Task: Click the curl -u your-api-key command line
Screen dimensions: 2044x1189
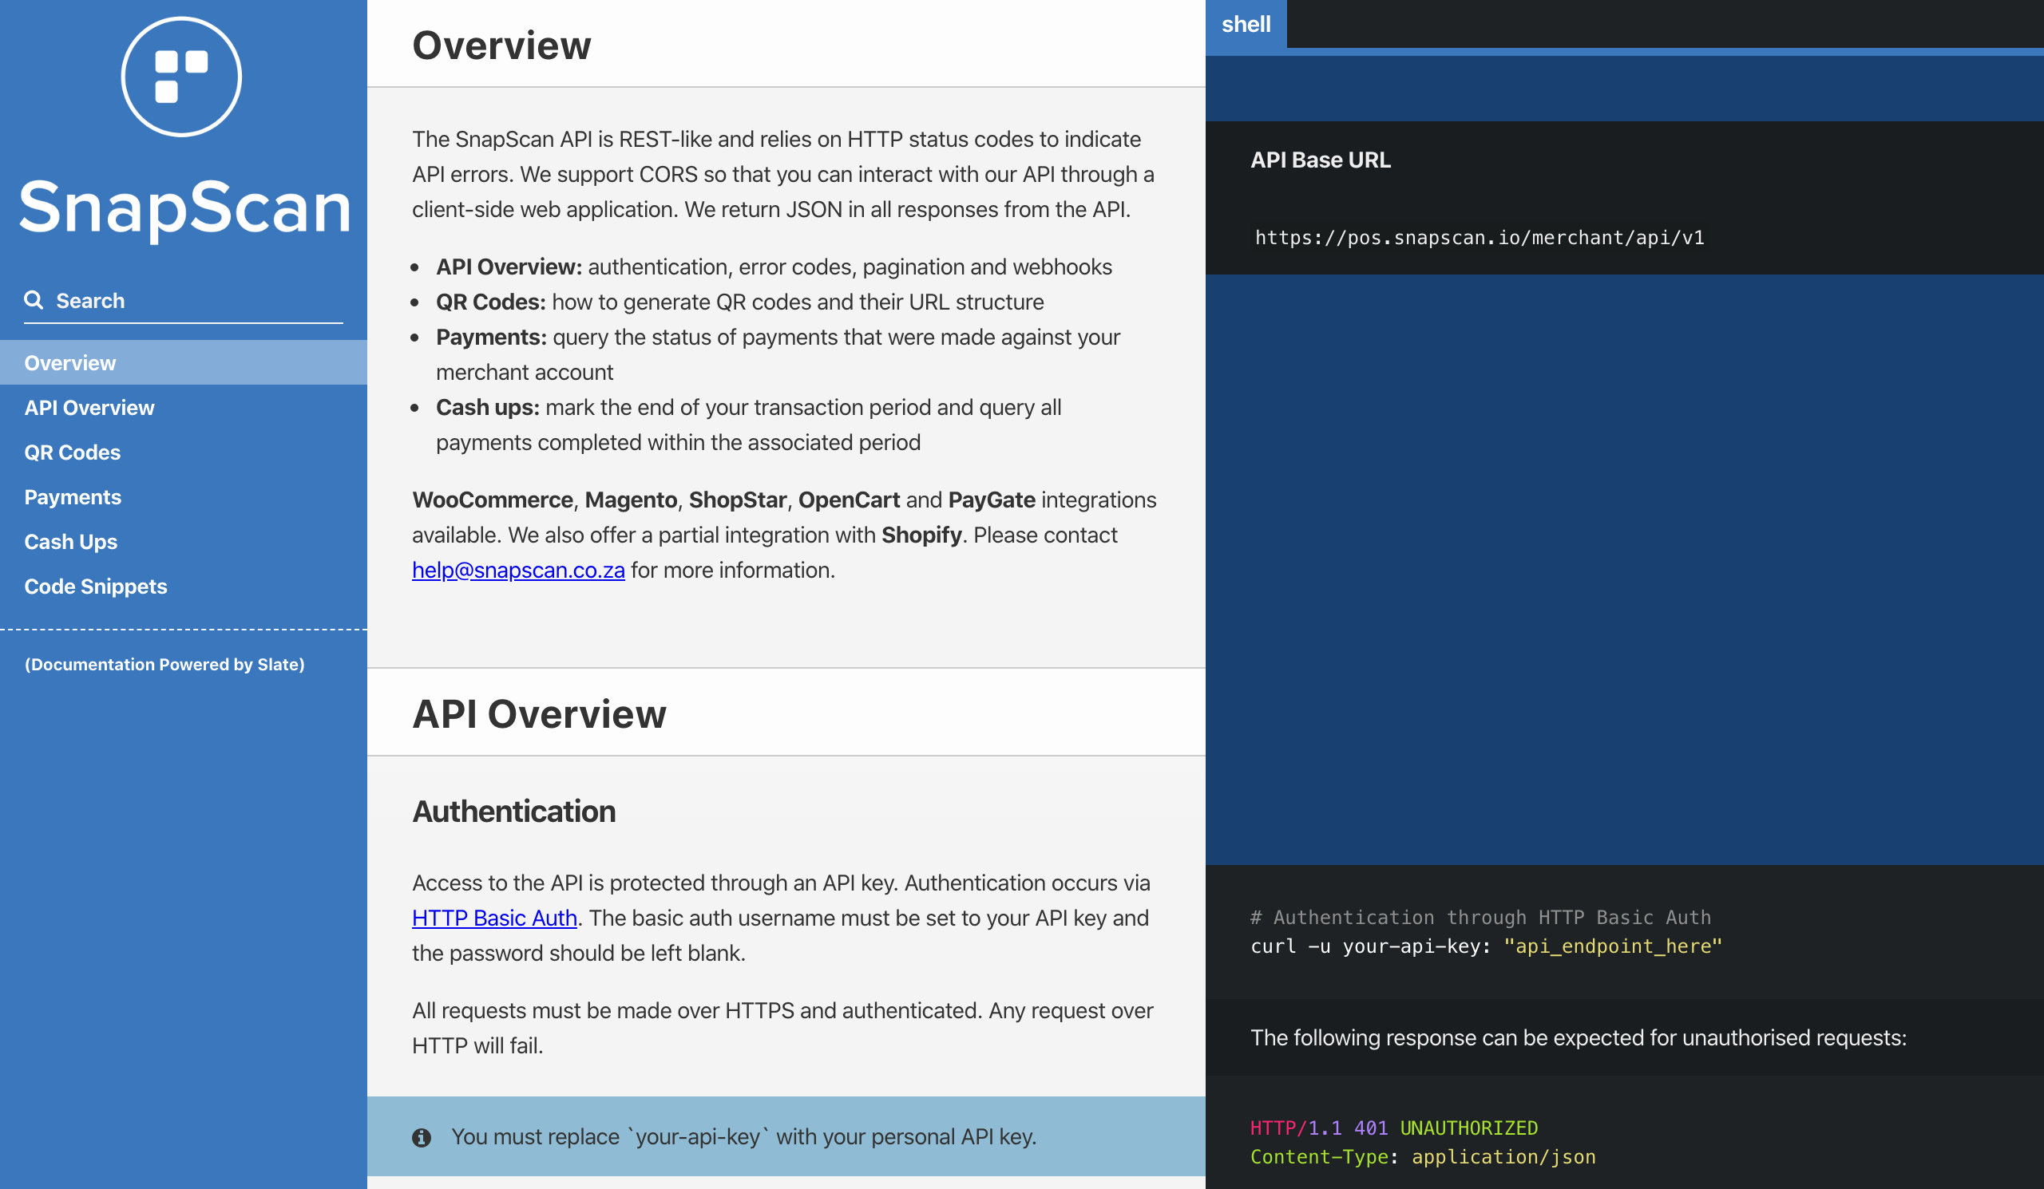Action: 1486,946
